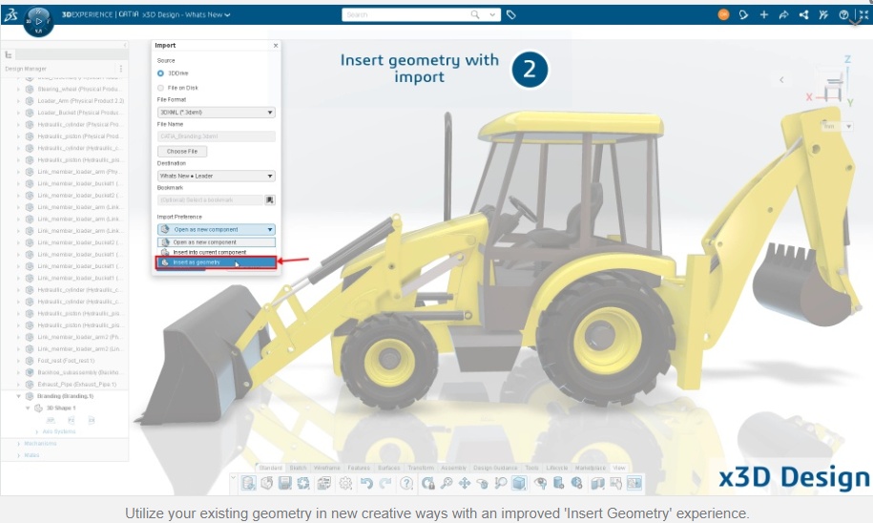Viewport: 873px width, 523px height.
Task: Select Exhaust_Pipe tree item
Action: click(77, 385)
